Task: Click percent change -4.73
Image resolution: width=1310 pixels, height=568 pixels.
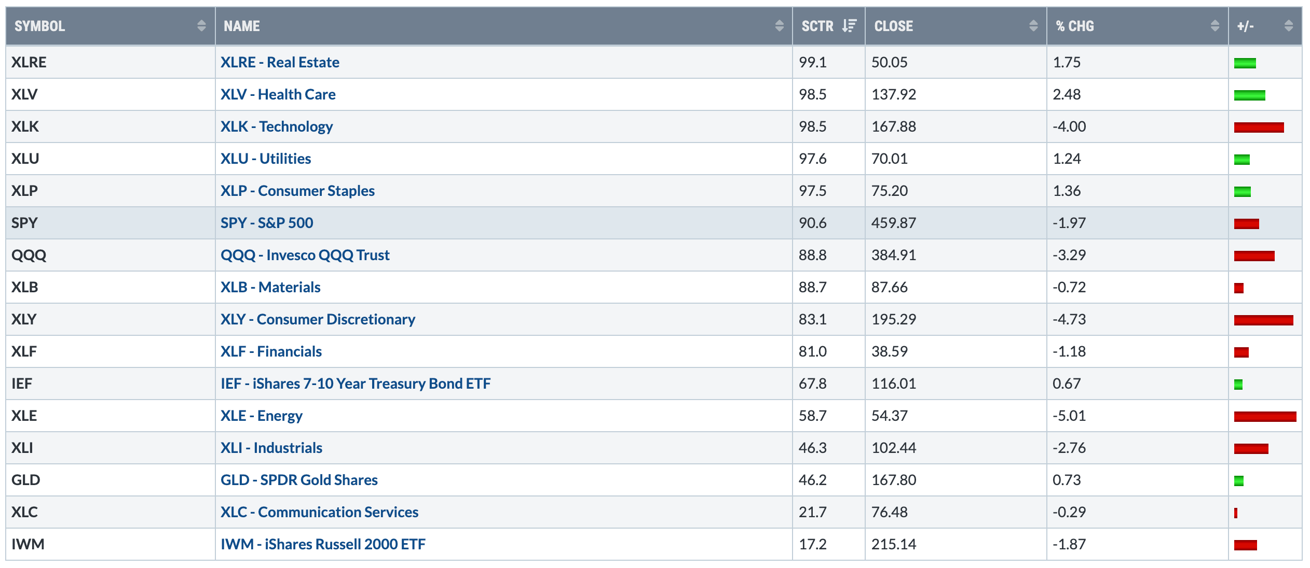Action: click(1069, 319)
